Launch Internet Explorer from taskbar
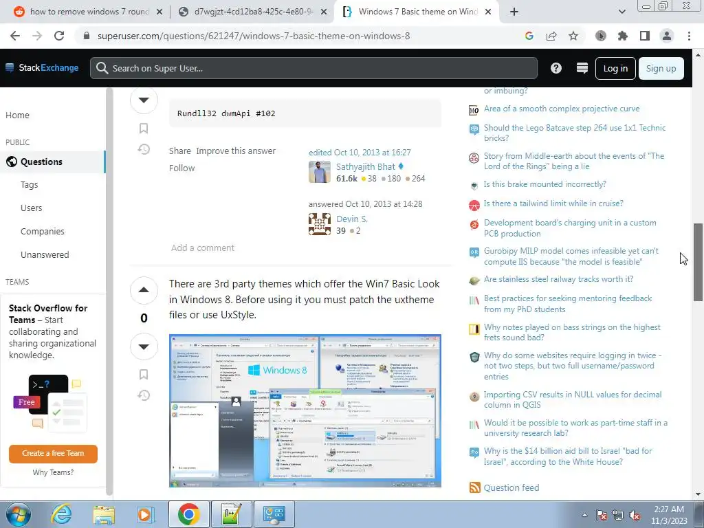704x528 pixels. point(61,514)
